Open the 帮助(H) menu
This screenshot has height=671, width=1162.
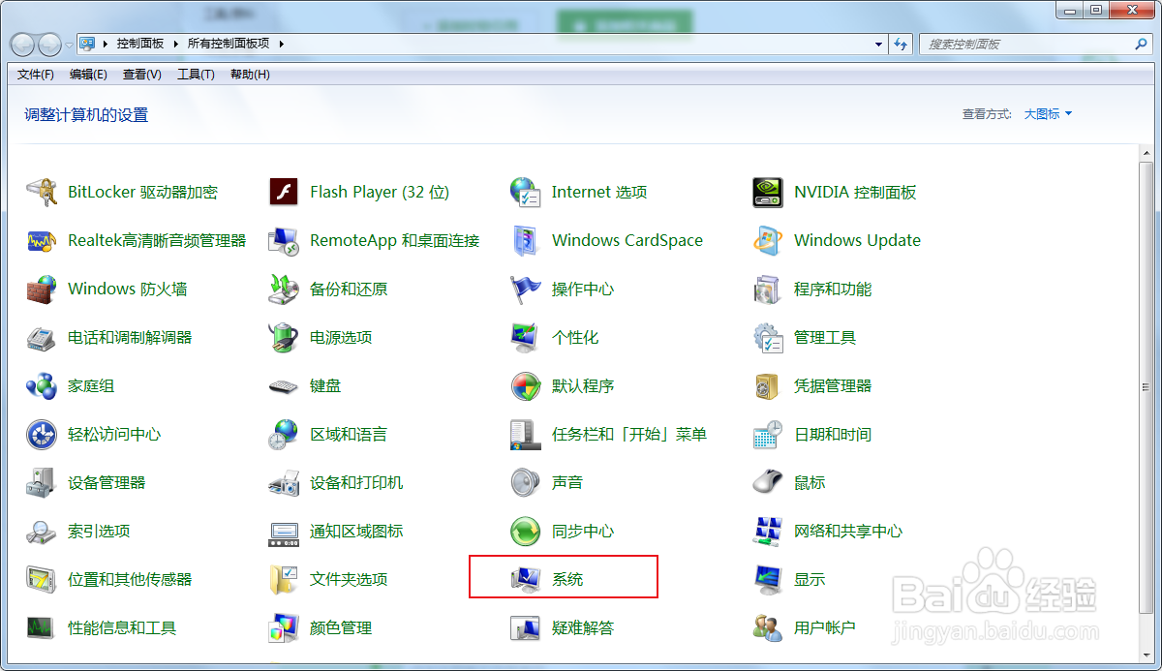click(250, 75)
